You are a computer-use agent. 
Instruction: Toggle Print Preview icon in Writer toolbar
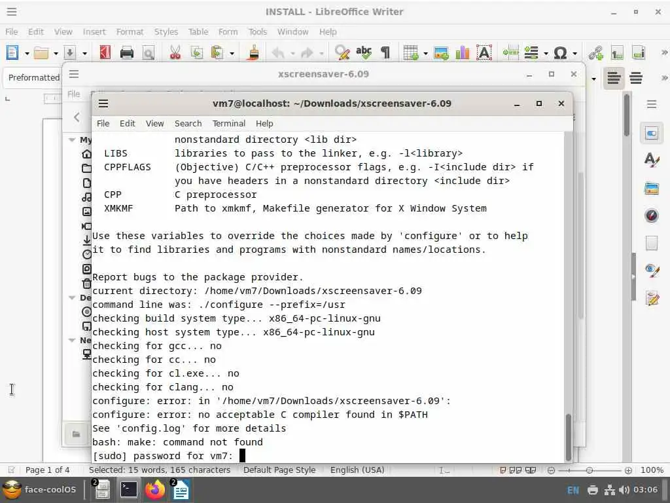(149, 53)
